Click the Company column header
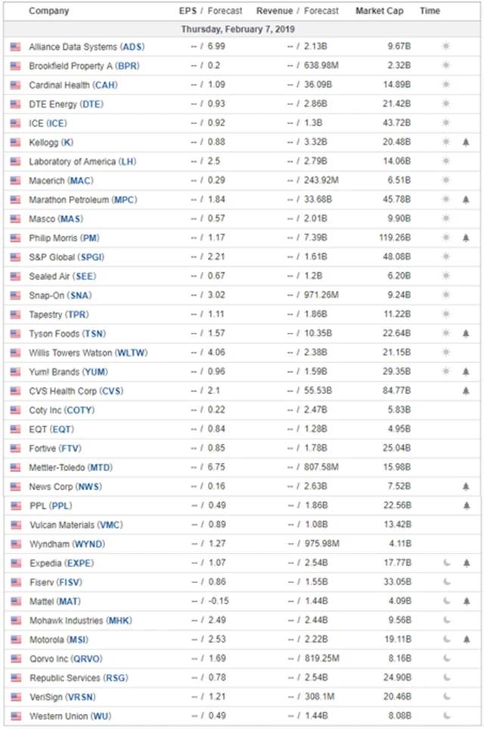Viewport: 484px width, 729px height. coord(48,11)
